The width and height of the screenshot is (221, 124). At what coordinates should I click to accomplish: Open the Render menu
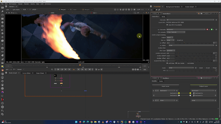click(x=26, y=4)
